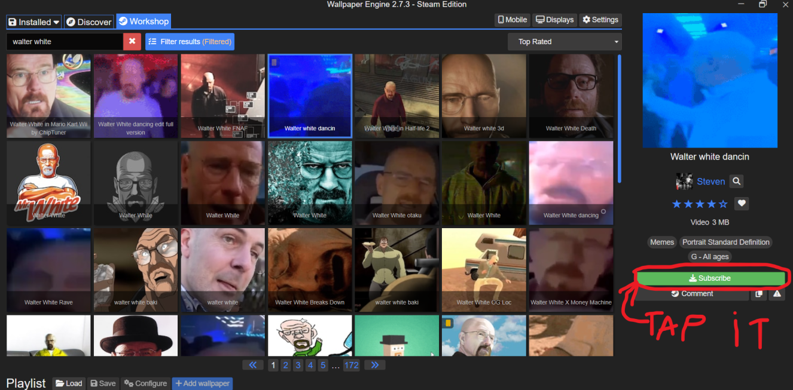Add wallpaper to the playlist

[x=202, y=383]
